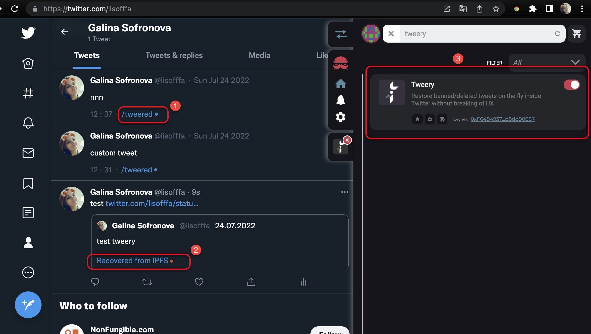
Task: Open the More circle icon in sidebar
Action: 28,272
